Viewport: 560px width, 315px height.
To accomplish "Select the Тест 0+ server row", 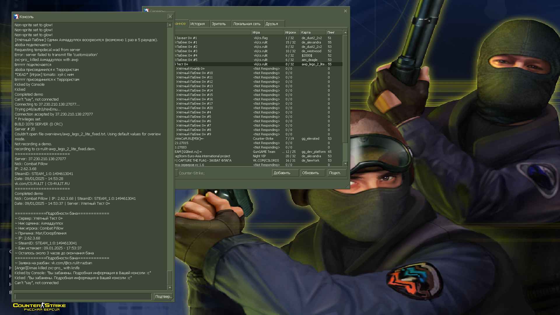I will [x=259, y=64].
